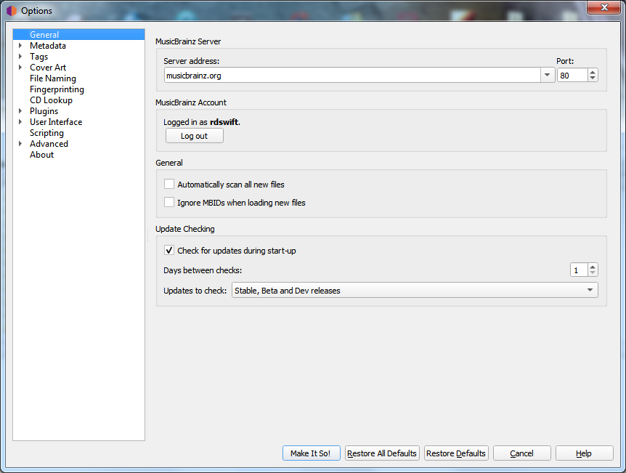Expand the Metadata tree section
626x473 pixels.
click(20, 46)
